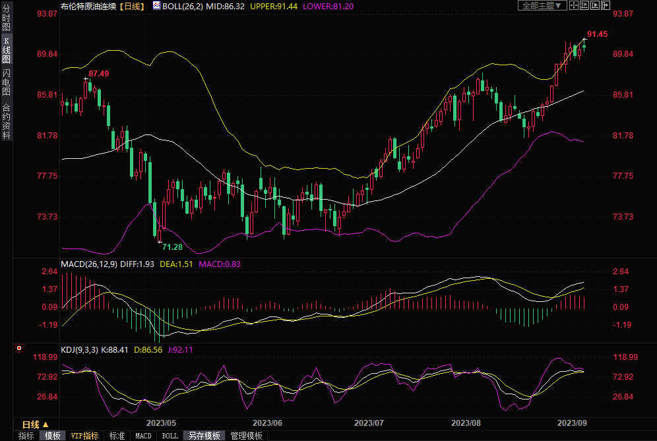Apply the BOLL template at bottom
Viewport: 657px width, 441px height.
(170, 436)
